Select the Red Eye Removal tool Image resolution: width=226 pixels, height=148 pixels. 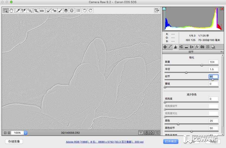coord(54,11)
